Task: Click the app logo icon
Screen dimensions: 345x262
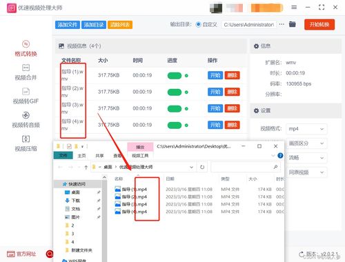Action: click(x=12, y=8)
